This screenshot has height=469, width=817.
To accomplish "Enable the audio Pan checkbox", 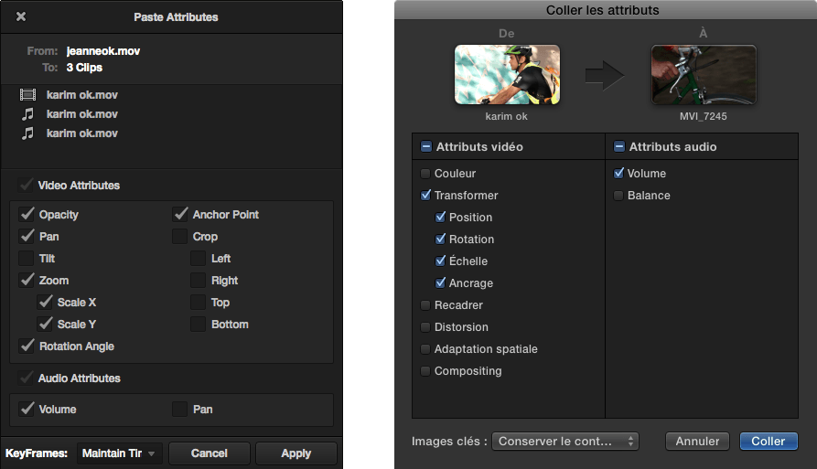I will (x=179, y=410).
